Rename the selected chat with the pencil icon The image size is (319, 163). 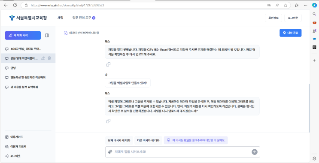[43, 58]
